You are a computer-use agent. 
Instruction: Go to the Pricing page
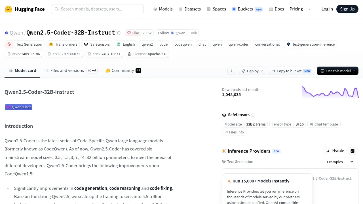coord(296,9)
